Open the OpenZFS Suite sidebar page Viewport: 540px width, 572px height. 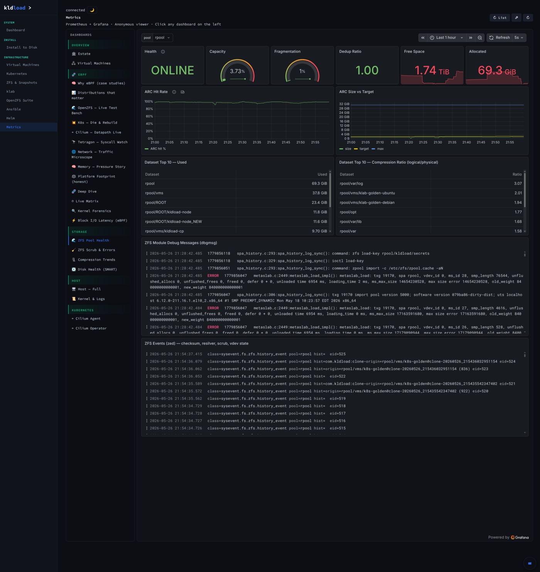coord(29,100)
